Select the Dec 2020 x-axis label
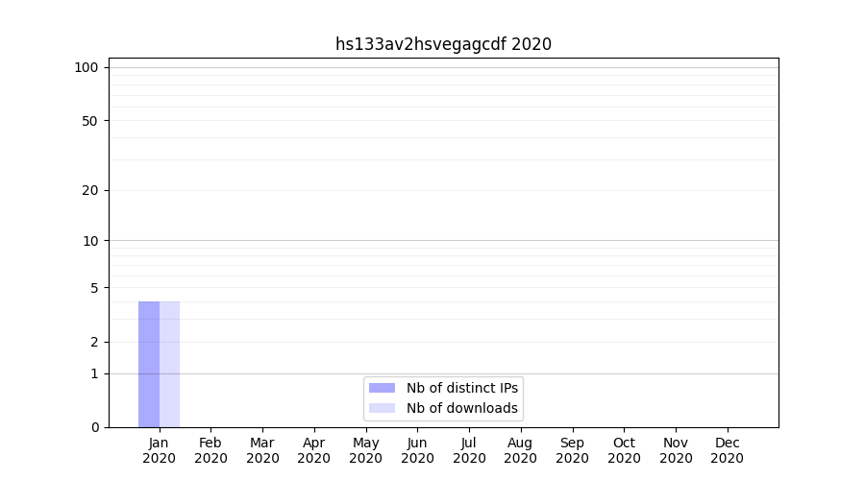The image size is (865, 480). pos(727,450)
